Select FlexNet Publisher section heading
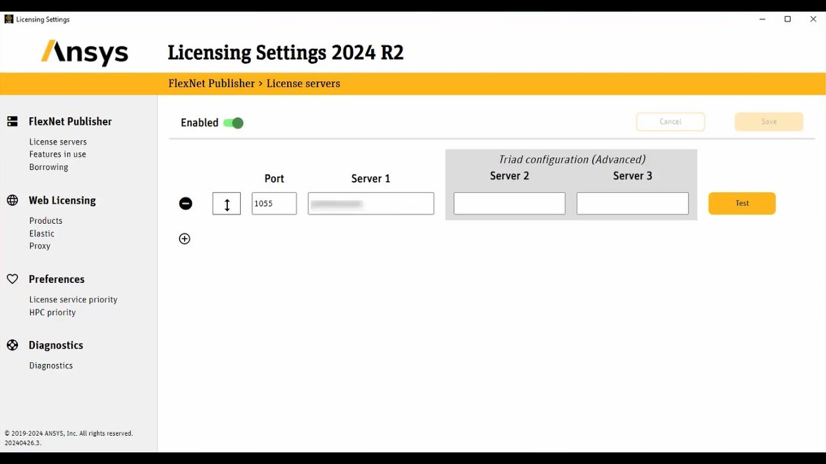This screenshot has height=464, width=826. pyautogui.click(x=70, y=121)
